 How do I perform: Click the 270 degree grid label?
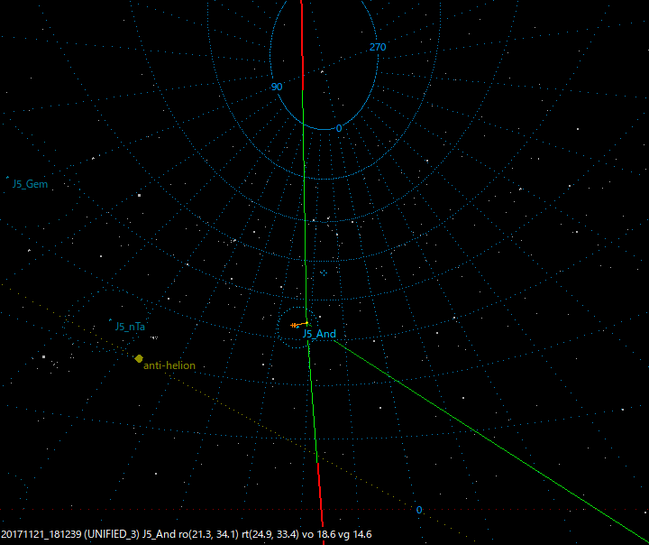pyautogui.click(x=378, y=47)
